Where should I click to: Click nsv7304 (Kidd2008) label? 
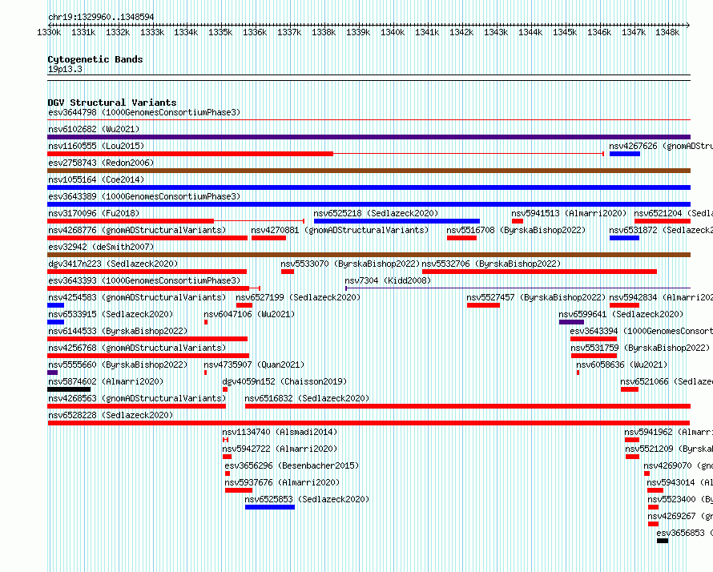388,280
